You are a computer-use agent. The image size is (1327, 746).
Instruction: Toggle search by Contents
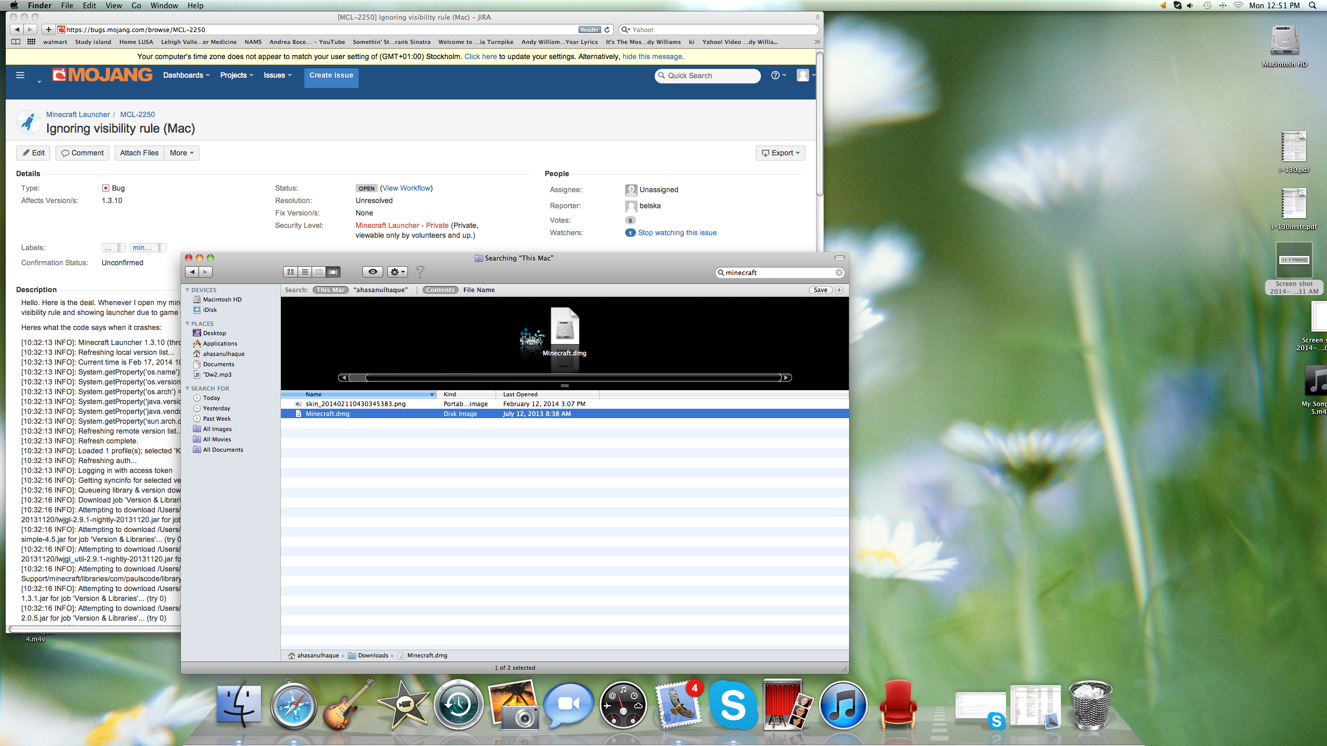440,290
